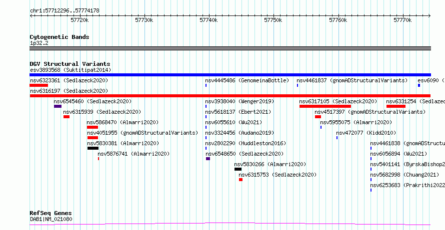445x230 pixels.
Task: Select the 1p32.2 band label
Action: click(39, 43)
